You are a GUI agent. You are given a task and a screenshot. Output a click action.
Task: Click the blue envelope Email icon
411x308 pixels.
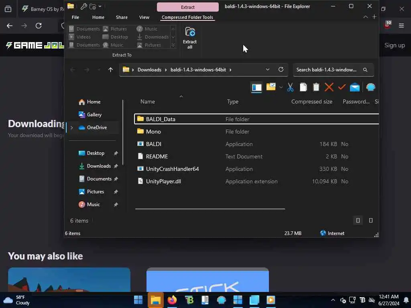pyautogui.click(x=355, y=87)
